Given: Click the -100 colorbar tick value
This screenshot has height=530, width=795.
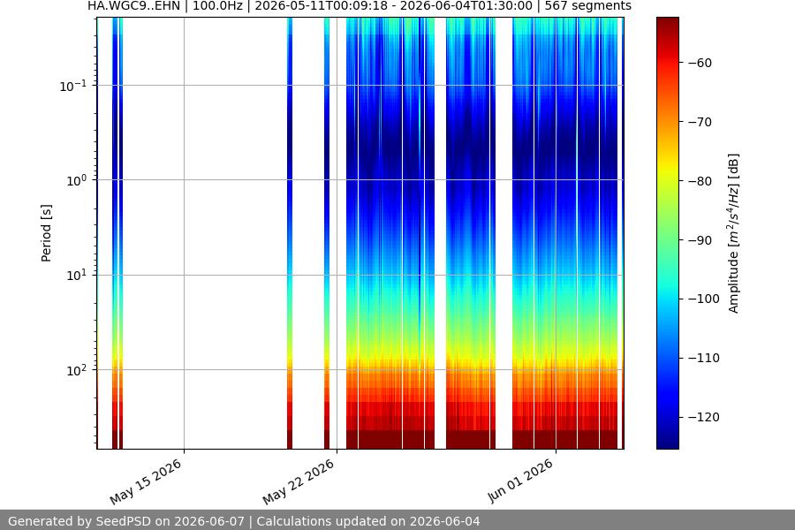Looking at the screenshot, I should [703, 299].
